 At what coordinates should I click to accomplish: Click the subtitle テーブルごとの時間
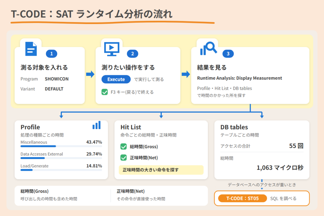(240, 135)
